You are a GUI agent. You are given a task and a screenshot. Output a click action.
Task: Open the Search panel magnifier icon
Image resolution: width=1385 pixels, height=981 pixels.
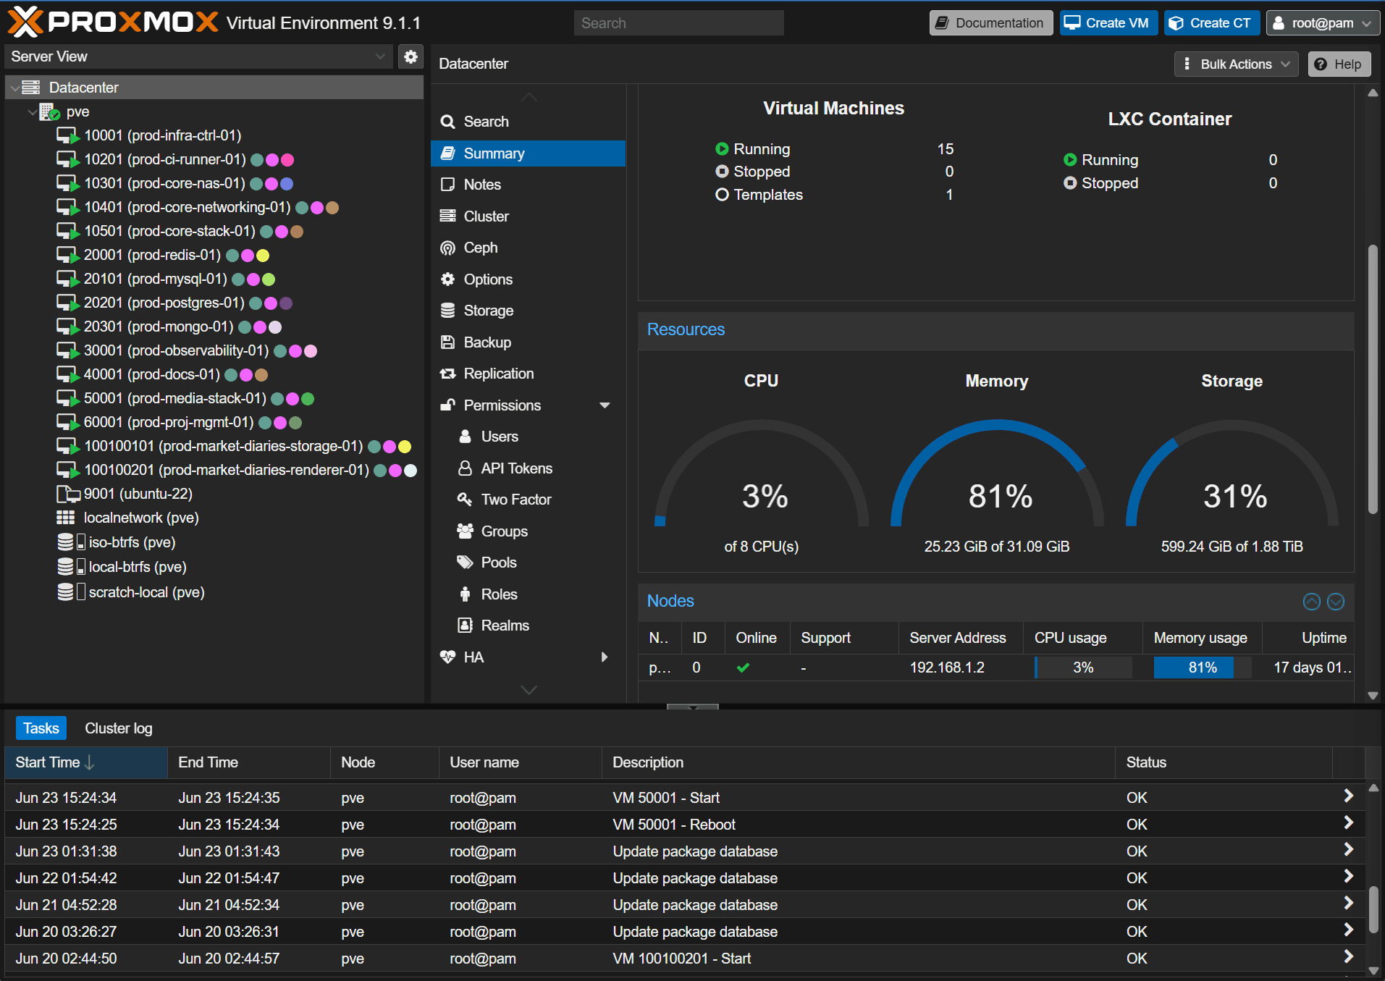[448, 122]
